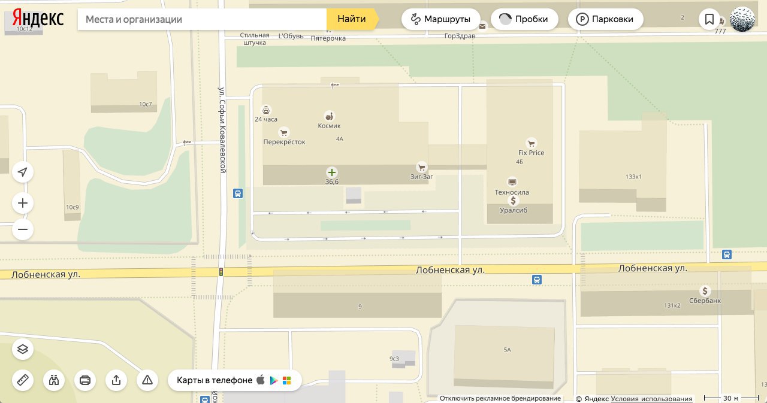Click the L'Обувь label

291,36
